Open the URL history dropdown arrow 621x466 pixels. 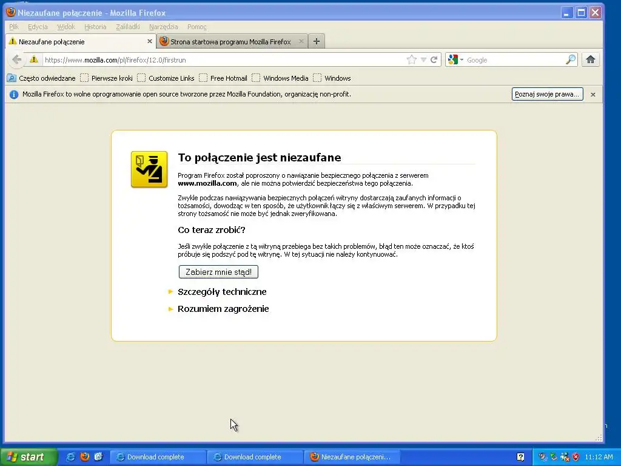click(423, 60)
